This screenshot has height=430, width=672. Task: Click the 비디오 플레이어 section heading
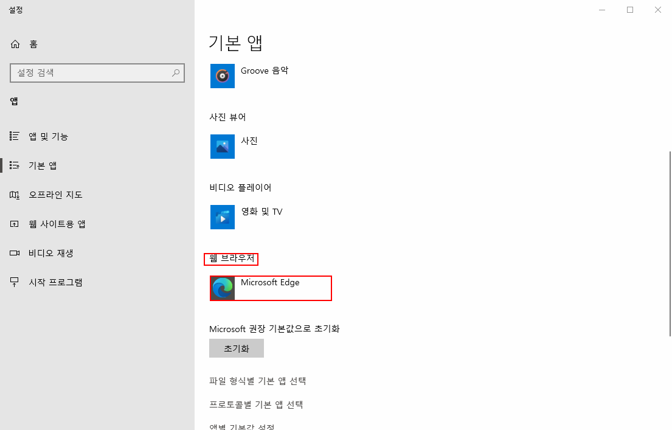(240, 187)
